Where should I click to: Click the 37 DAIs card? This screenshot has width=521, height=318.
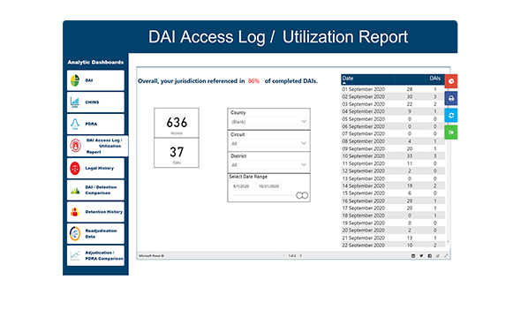177,153
